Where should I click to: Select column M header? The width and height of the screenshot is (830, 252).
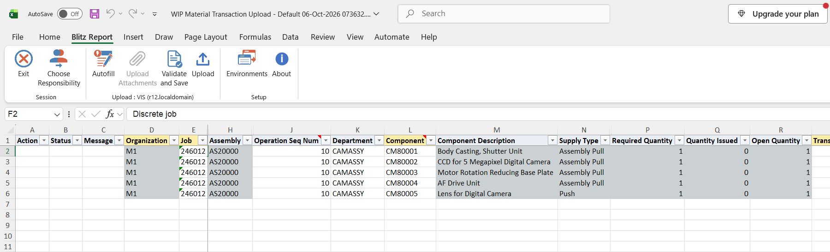tap(497, 130)
